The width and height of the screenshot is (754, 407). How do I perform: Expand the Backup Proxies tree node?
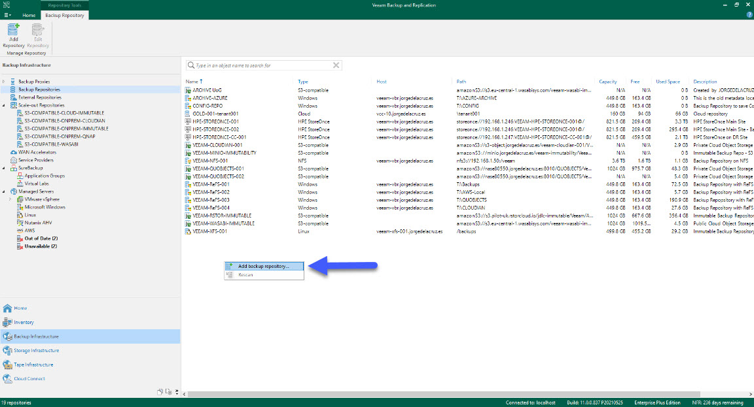[x=3, y=82]
